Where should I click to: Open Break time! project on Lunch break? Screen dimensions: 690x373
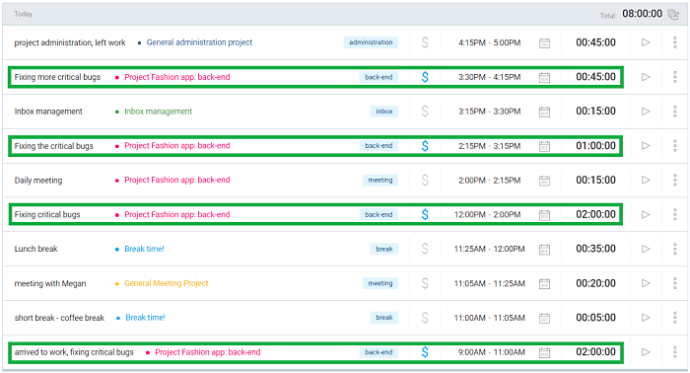coord(144,249)
